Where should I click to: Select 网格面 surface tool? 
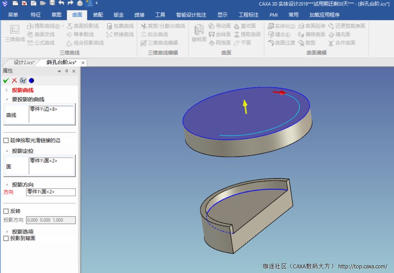[x=220, y=43]
